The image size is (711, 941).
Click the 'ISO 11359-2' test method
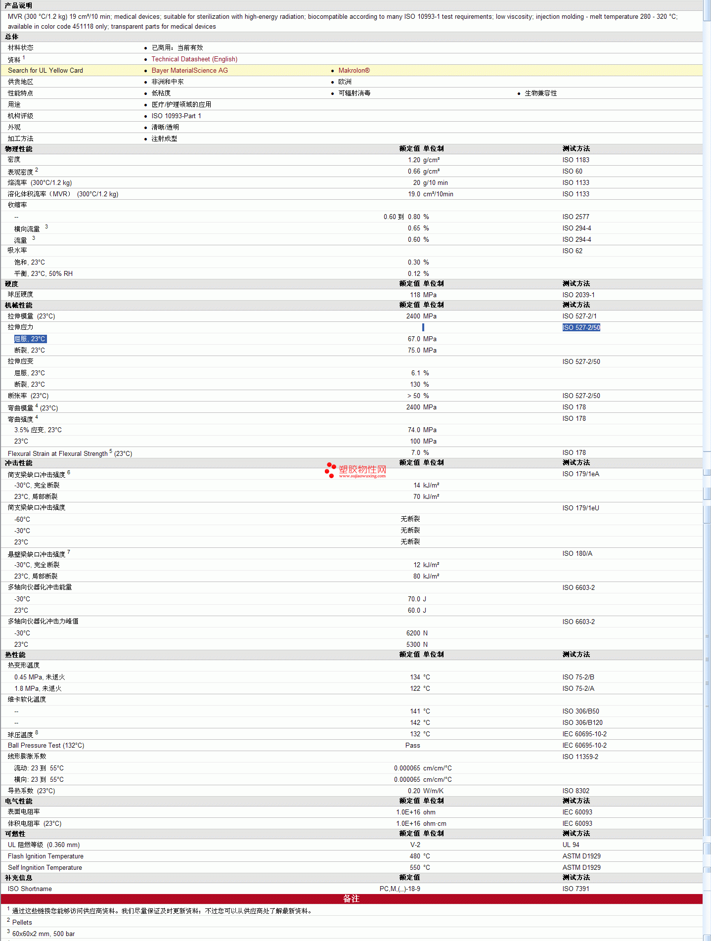(580, 757)
